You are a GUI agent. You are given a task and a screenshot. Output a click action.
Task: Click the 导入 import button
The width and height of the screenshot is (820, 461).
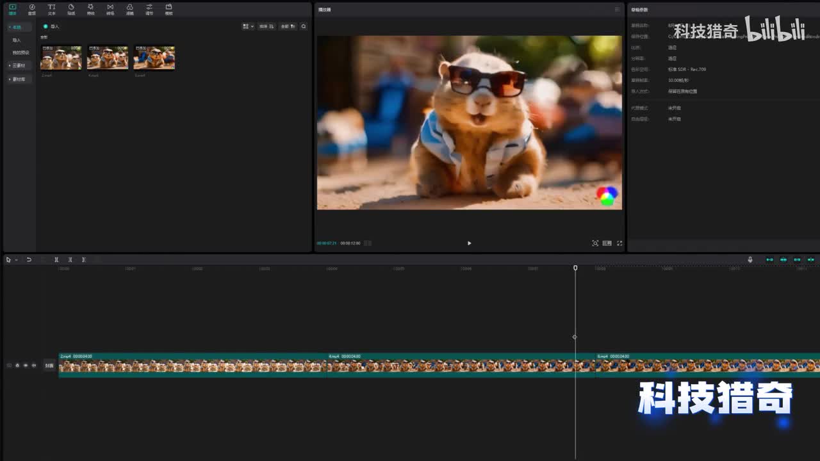(x=51, y=26)
